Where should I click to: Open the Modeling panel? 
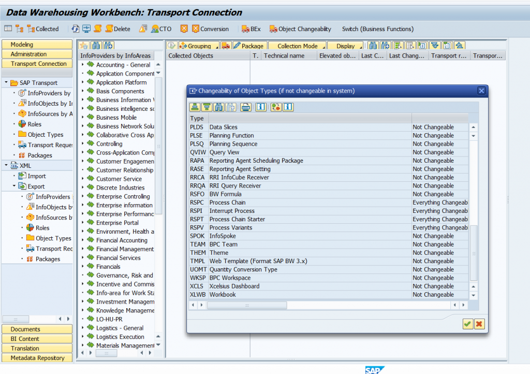[37, 45]
